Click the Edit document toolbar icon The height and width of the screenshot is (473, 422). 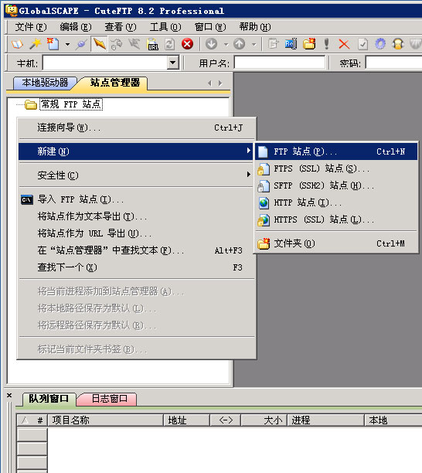click(273, 44)
